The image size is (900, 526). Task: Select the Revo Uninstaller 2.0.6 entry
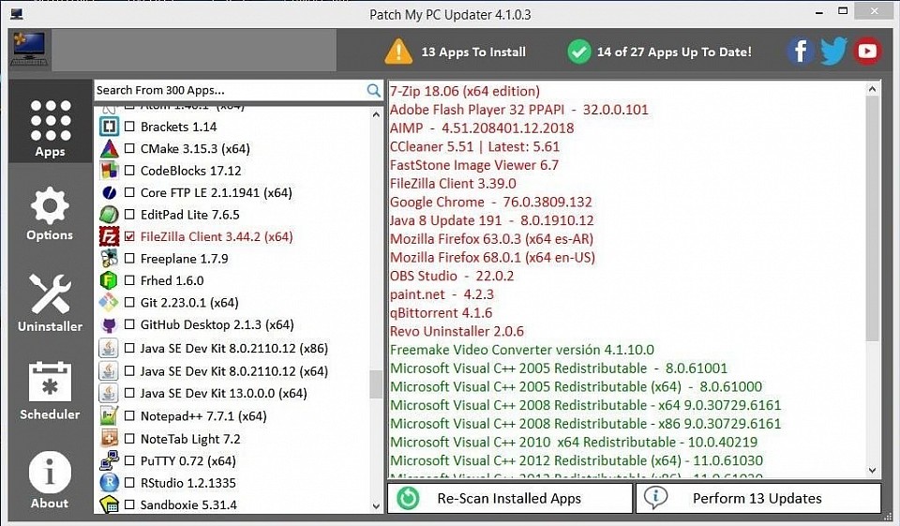[457, 331]
